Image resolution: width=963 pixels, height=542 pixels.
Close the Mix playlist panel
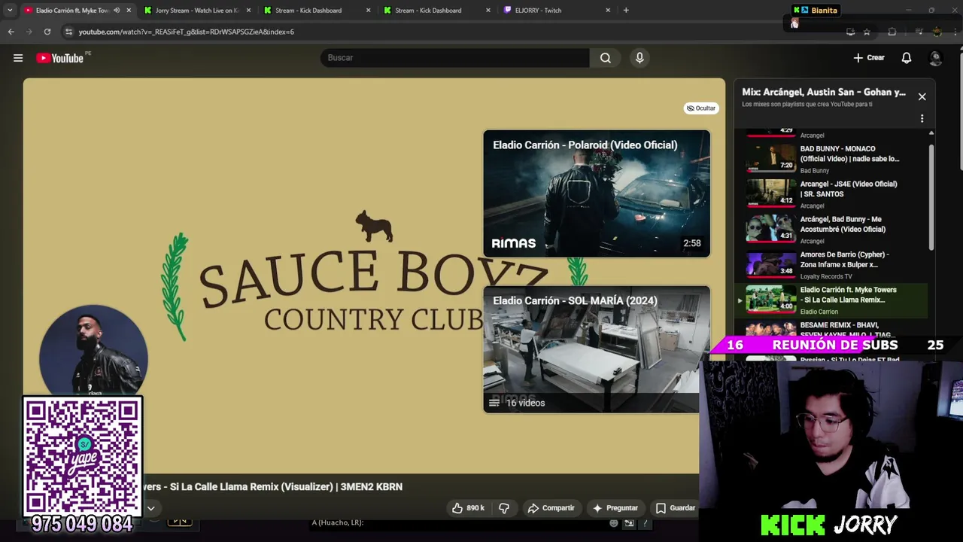(922, 96)
